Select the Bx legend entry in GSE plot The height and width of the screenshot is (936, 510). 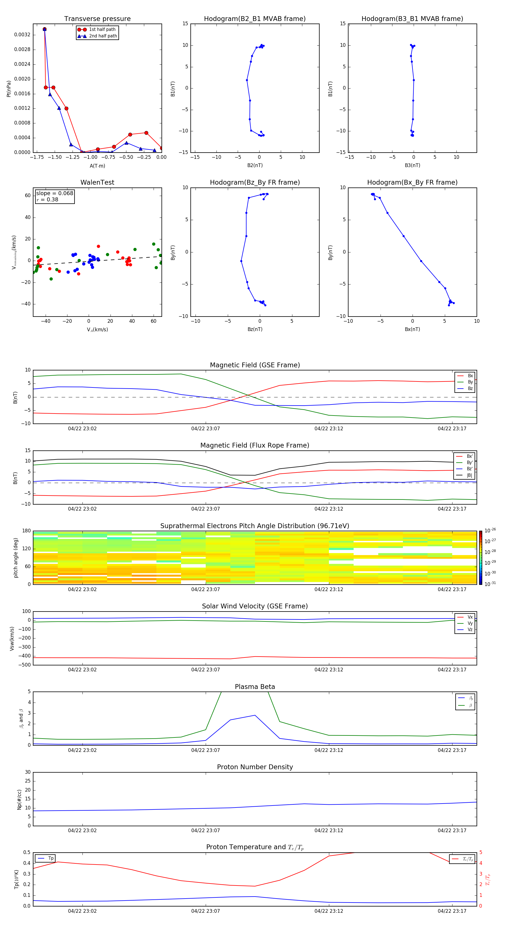point(465,376)
